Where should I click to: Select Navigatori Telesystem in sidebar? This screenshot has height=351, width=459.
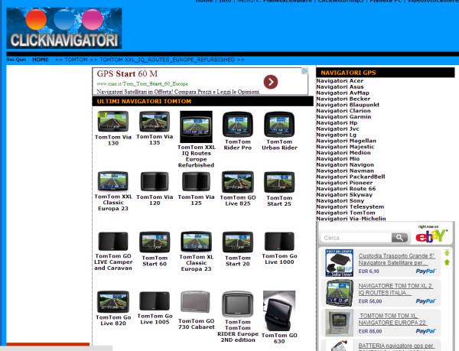coord(350,206)
